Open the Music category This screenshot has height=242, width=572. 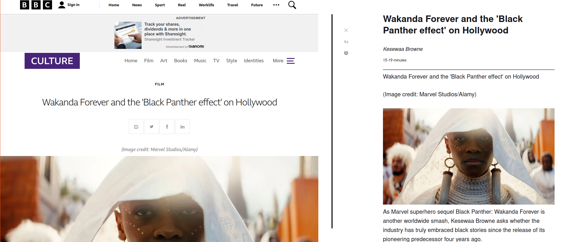coord(200,61)
